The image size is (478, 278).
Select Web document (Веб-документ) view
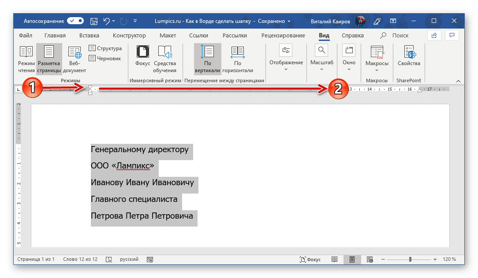(x=75, y=59)
